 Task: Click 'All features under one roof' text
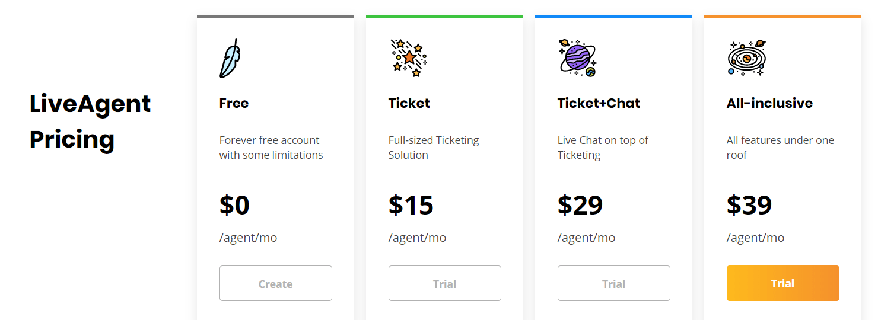tap(780, 148)
